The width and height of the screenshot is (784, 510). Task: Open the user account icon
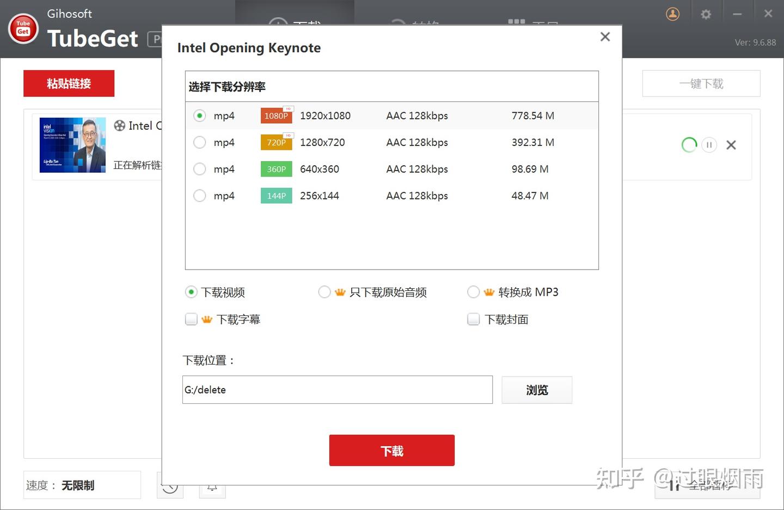pos(673,14)
